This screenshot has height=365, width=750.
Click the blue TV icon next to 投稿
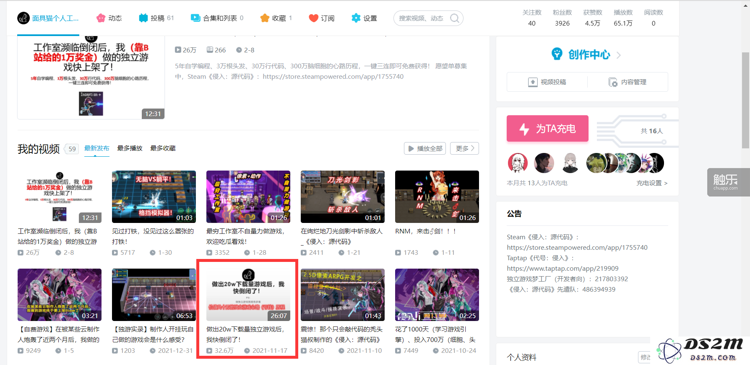pos(143,18)
